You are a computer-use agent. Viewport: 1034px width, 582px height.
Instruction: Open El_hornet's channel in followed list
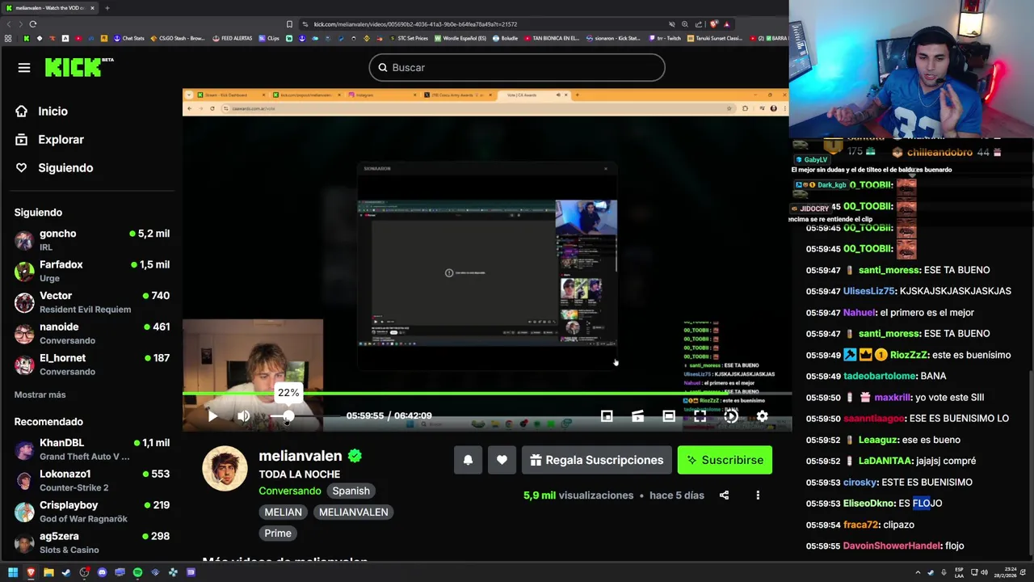click(92, 365)
